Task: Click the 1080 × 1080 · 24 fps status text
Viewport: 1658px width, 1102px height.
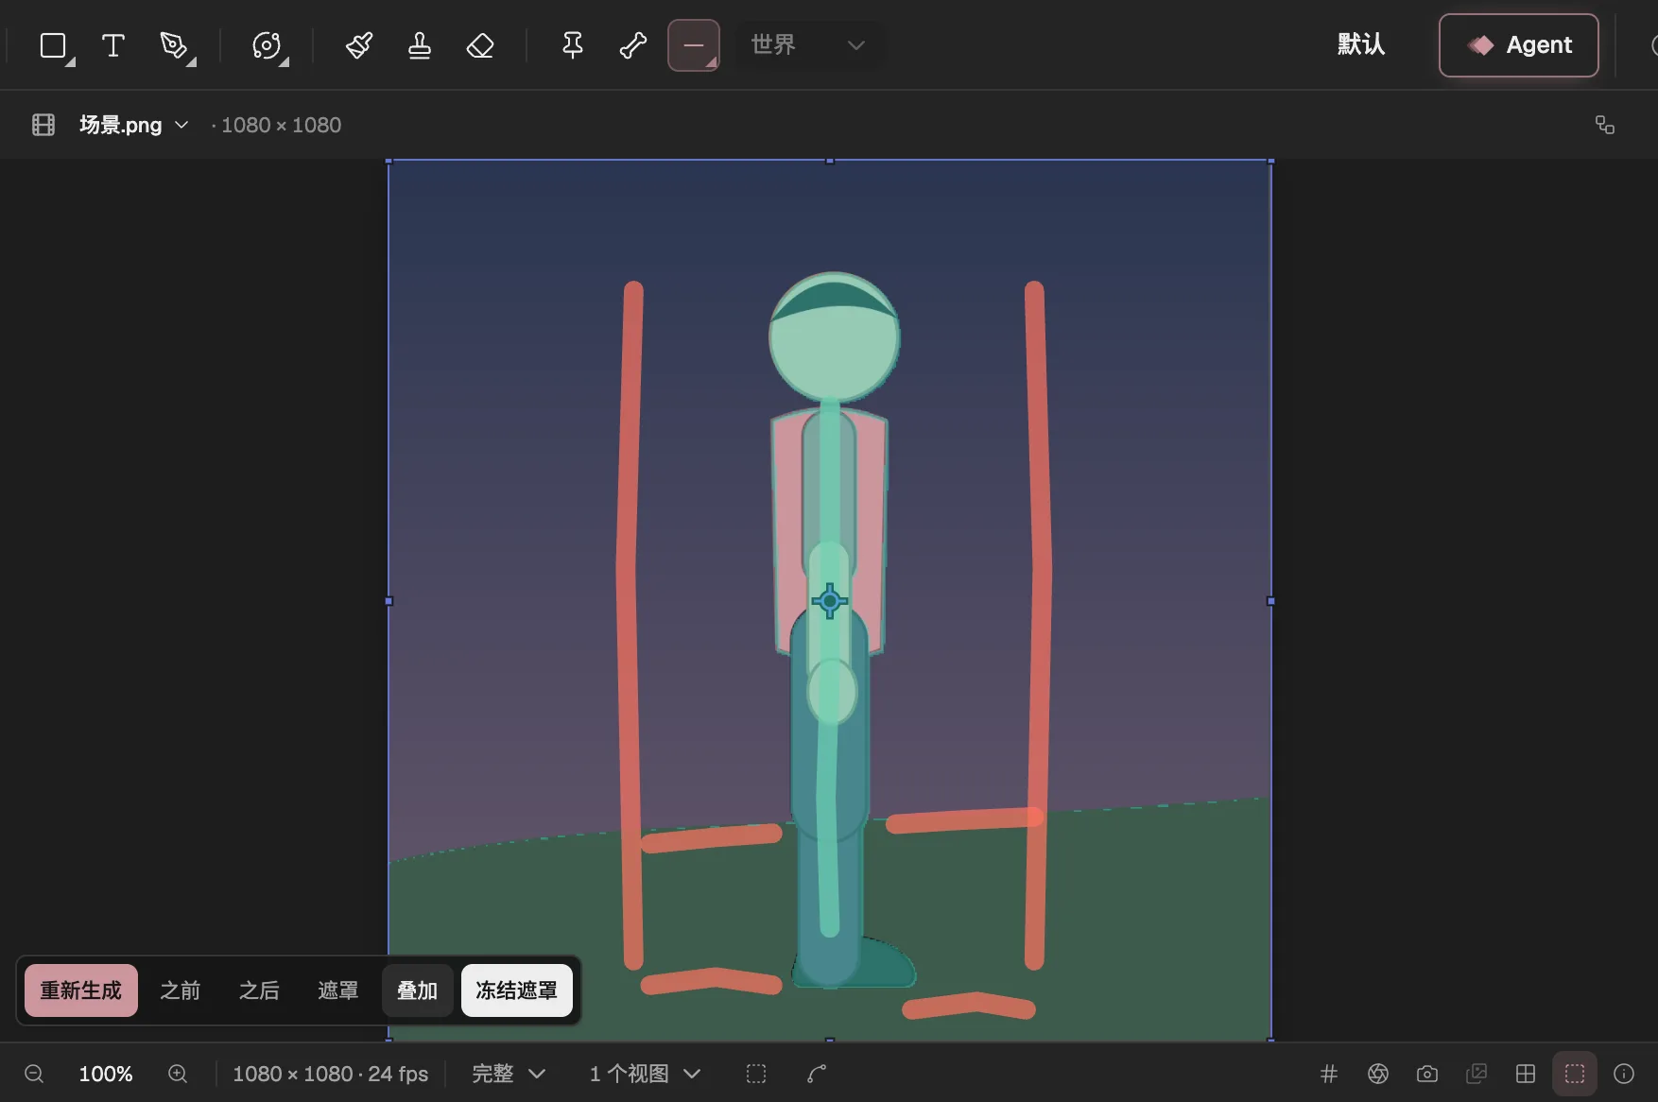Action: (x=331, y=1074)
